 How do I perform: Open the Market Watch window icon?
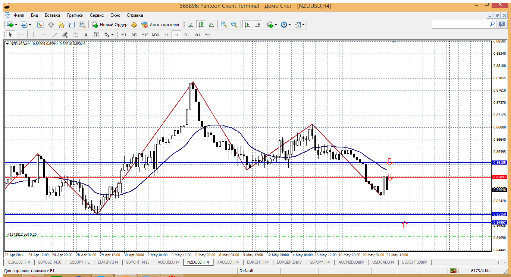[x=40, y=25]
